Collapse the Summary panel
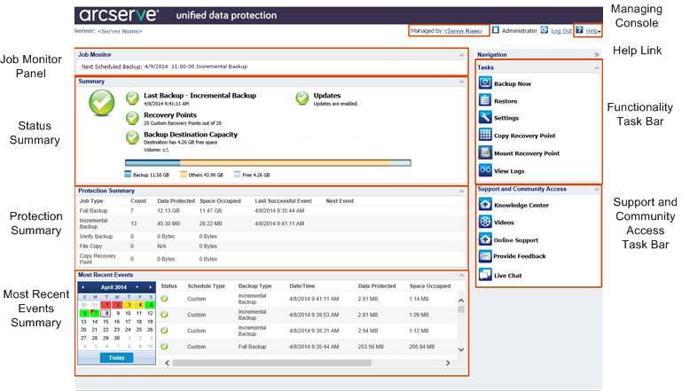 point(461,81)
